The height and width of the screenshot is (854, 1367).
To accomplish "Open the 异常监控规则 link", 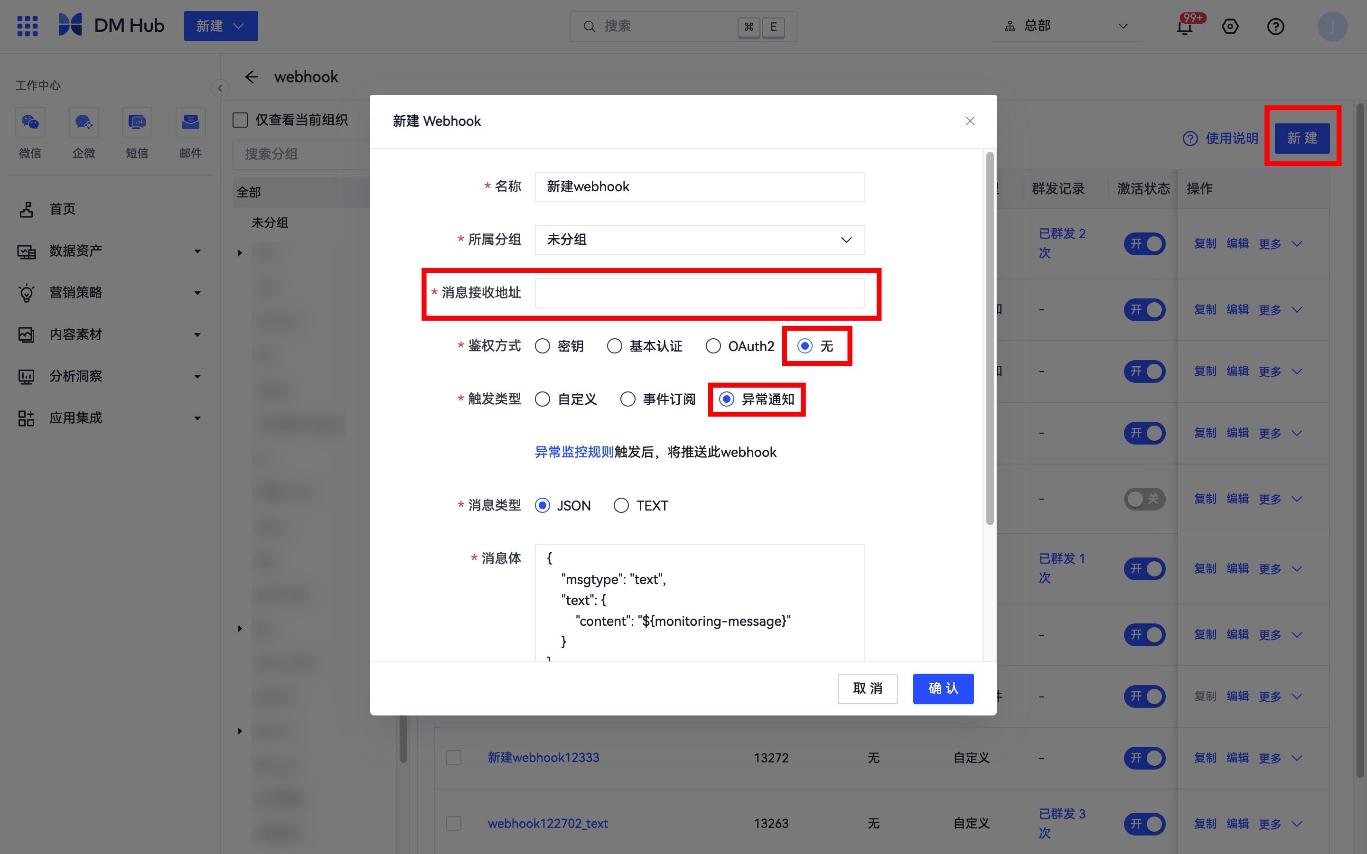I will pyautogui.click(x=574, y=453).
